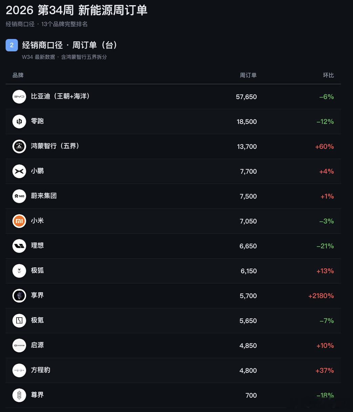This screenshot has width=353, height=412.
Task: Select the Li Auto (理想) logo icon
Action: (19, 246)
